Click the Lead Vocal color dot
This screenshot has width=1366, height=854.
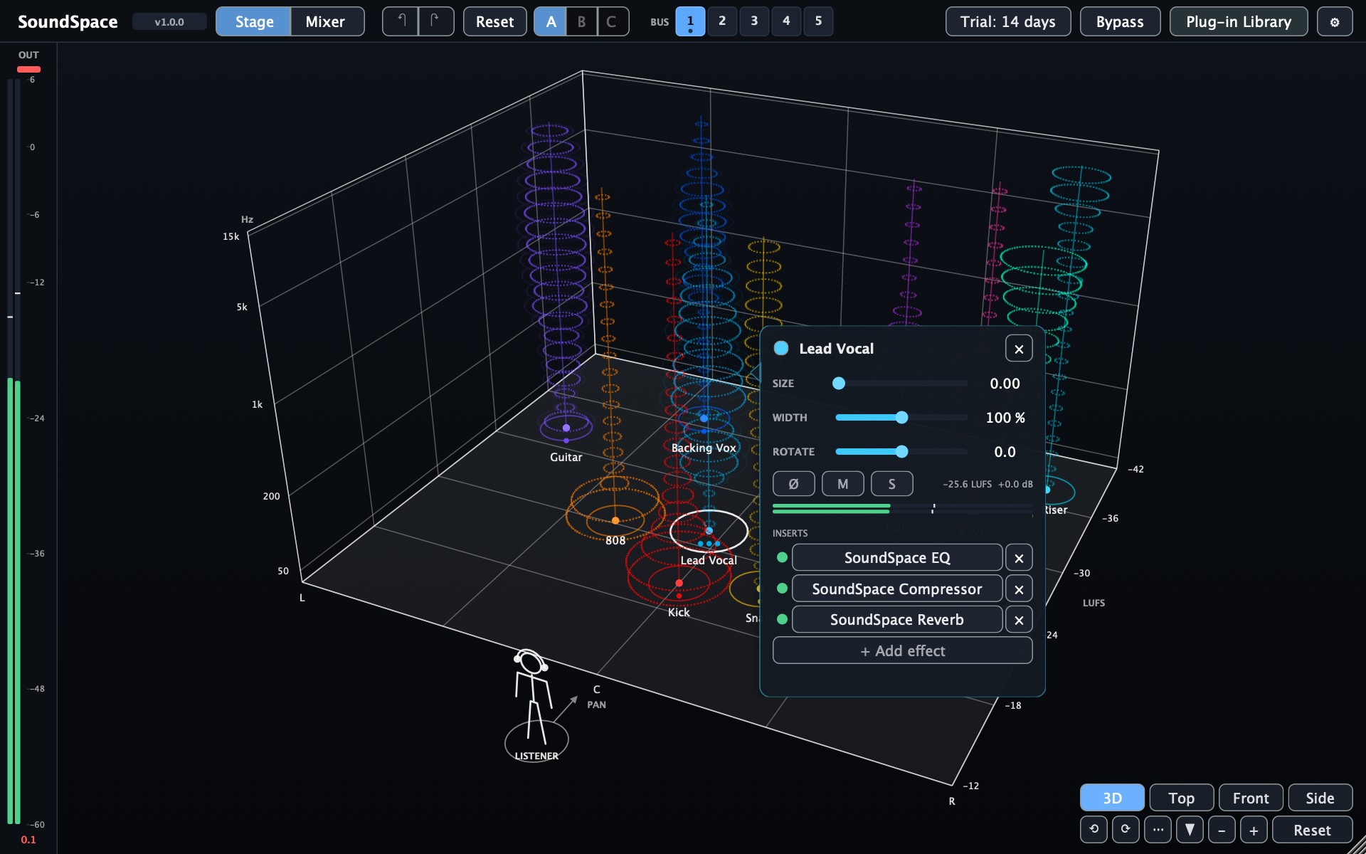click(781, 348)
